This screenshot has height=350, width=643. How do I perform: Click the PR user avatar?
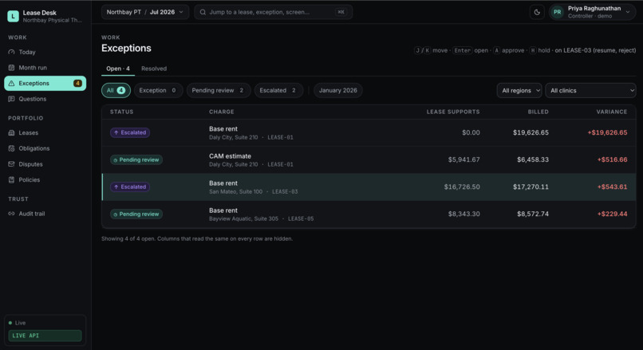558,12
